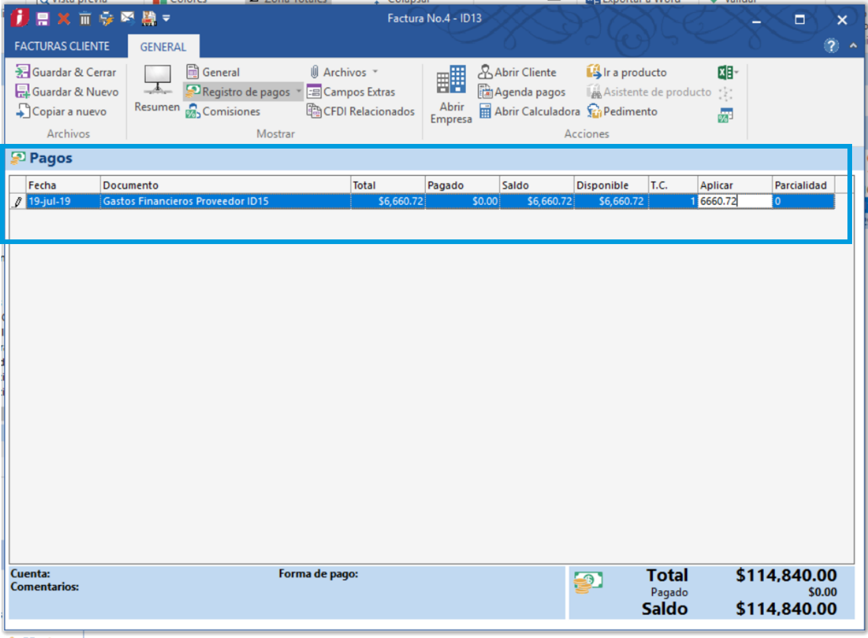Click the money icon beside Total summary
This screenshot has height=638, width=868.
[588, 582]
